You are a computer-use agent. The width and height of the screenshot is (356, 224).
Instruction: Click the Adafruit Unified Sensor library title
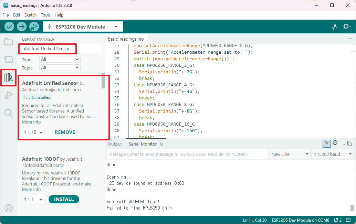(50, 83)
